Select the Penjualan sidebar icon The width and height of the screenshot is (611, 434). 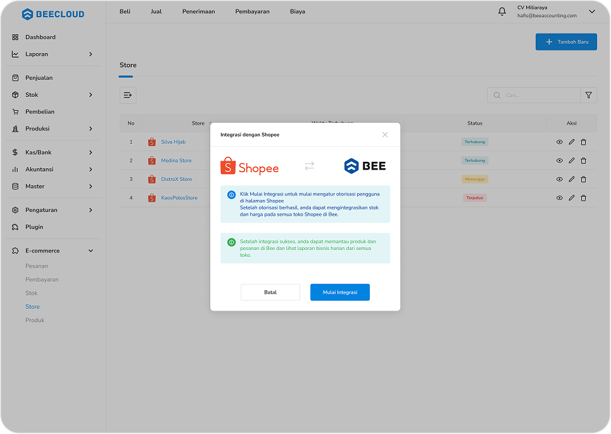point(14,77)
